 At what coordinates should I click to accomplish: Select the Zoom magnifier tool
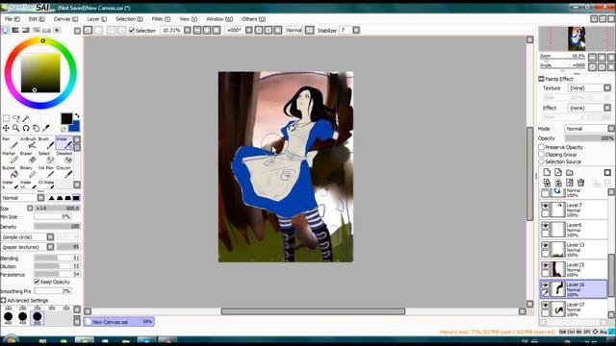tap(15, 128)
